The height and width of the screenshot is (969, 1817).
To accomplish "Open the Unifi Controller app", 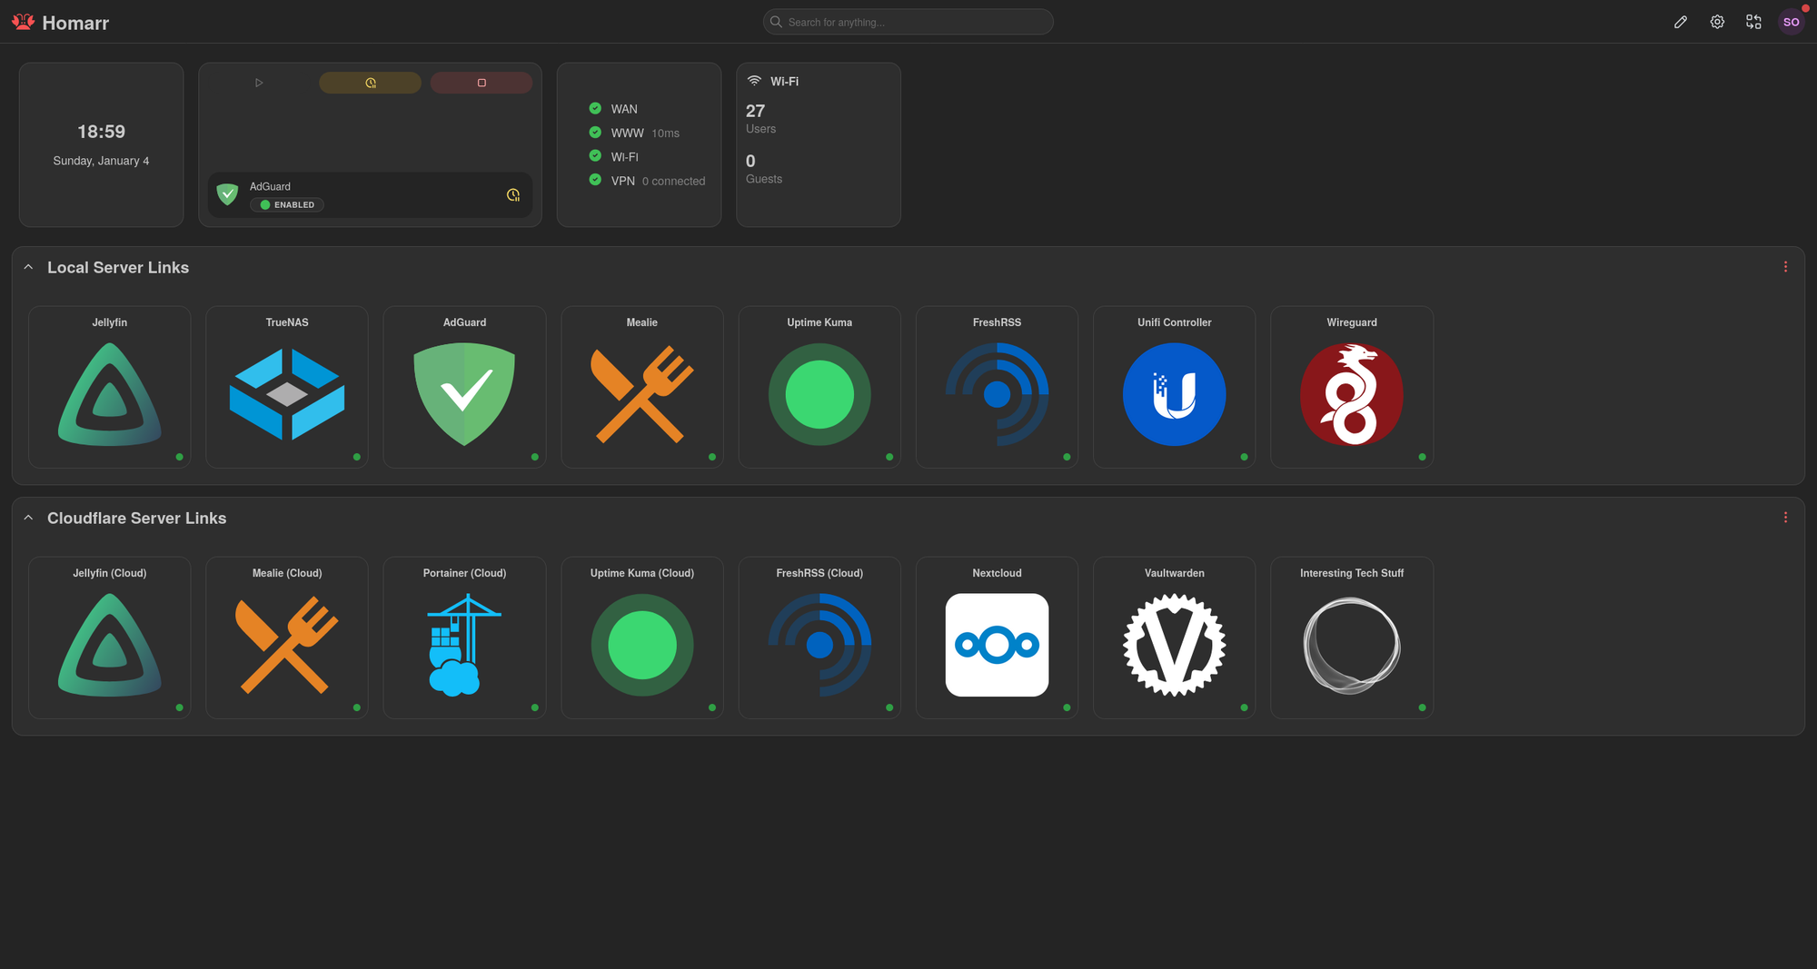I will point(1174,388).
